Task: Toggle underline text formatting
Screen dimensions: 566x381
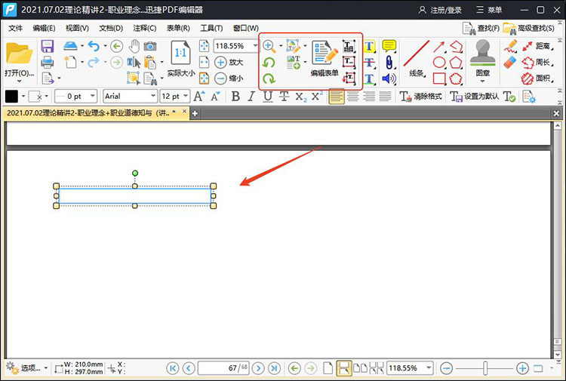Action: 267,97
